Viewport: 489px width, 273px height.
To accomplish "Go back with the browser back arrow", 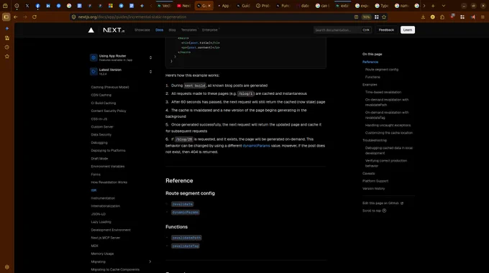I will 16,17.
